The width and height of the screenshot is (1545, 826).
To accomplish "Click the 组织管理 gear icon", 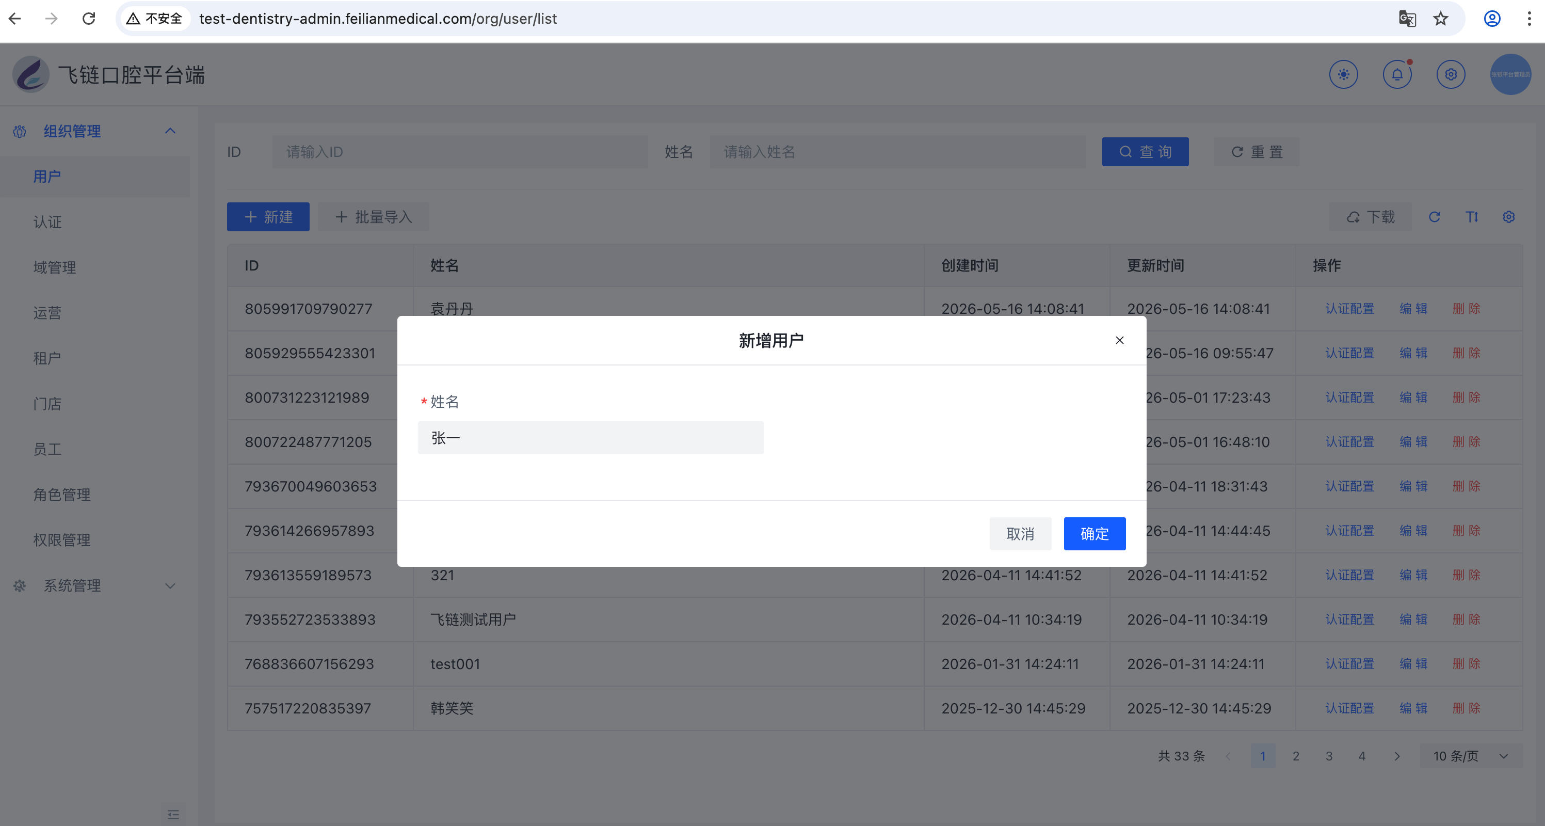I will click(20, 131).
